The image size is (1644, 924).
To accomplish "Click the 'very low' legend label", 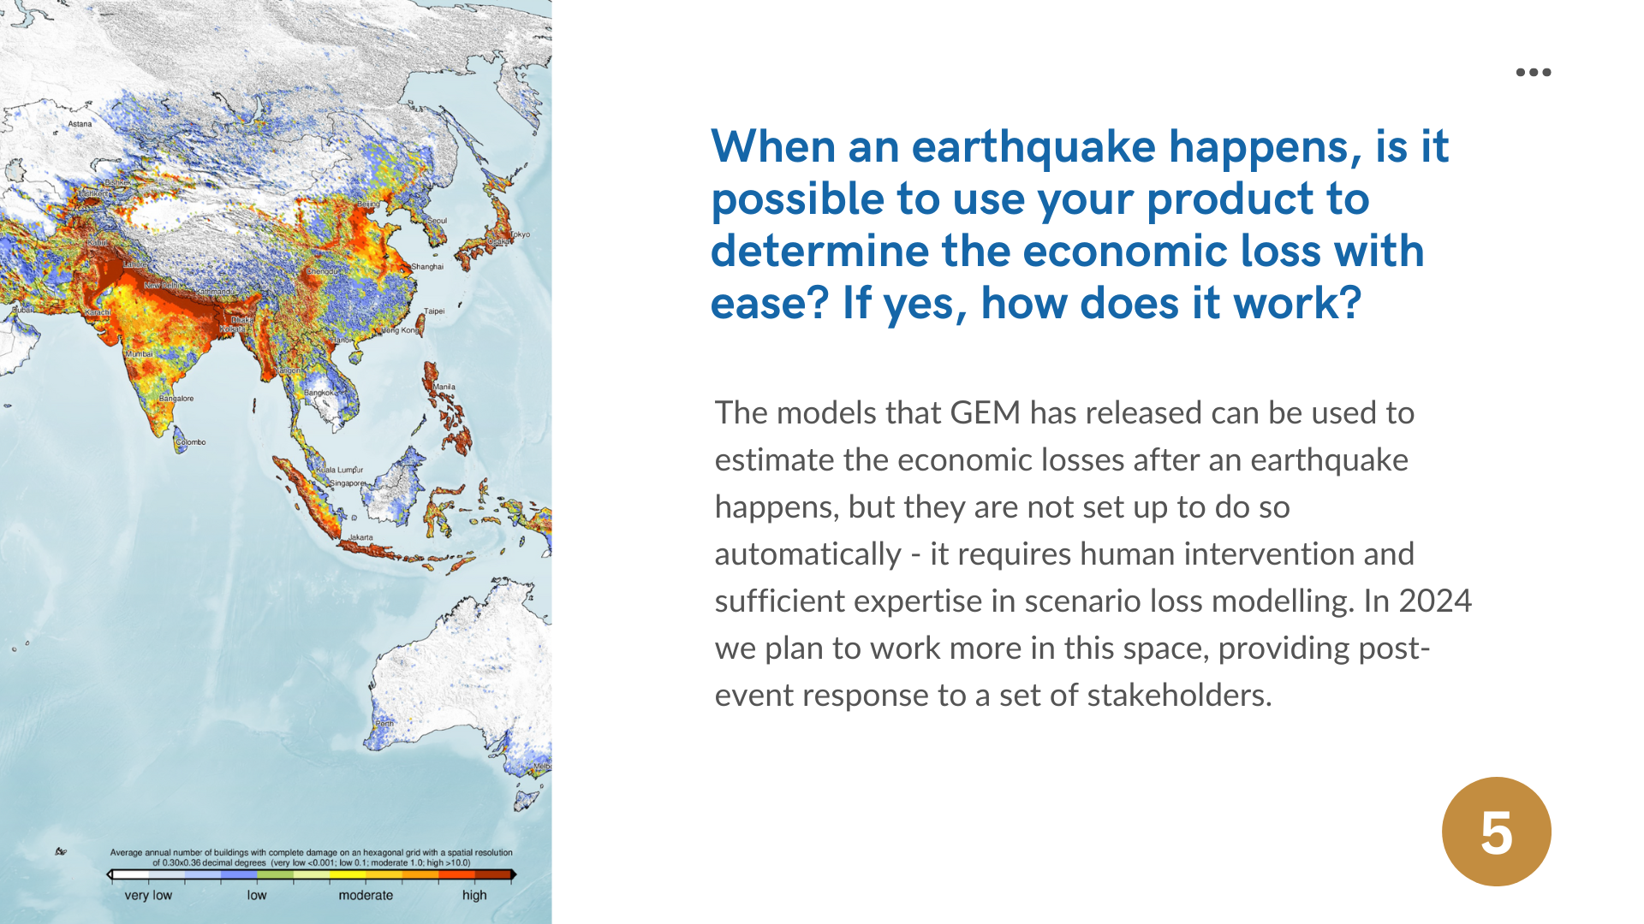I will coord(148,895).
